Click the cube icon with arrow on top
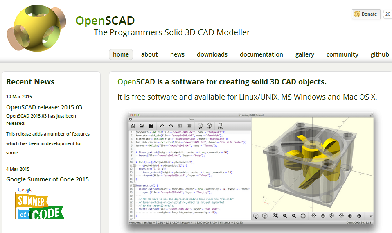This screenshot has height=233, width=392. coord(323,216)
